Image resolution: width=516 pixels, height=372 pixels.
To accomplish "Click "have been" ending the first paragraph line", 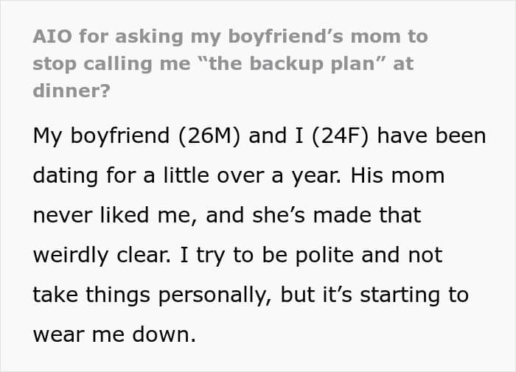I will coord(431,136).
